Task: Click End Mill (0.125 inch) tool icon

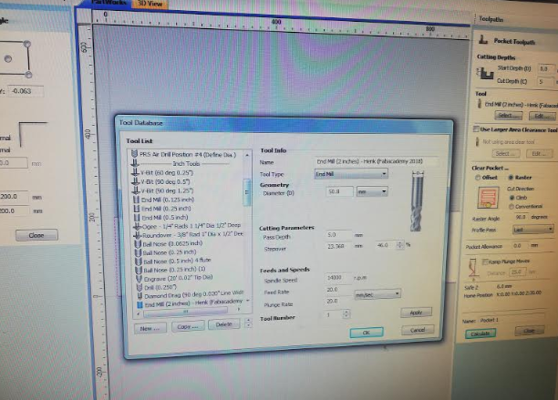Action: (136, 200)
